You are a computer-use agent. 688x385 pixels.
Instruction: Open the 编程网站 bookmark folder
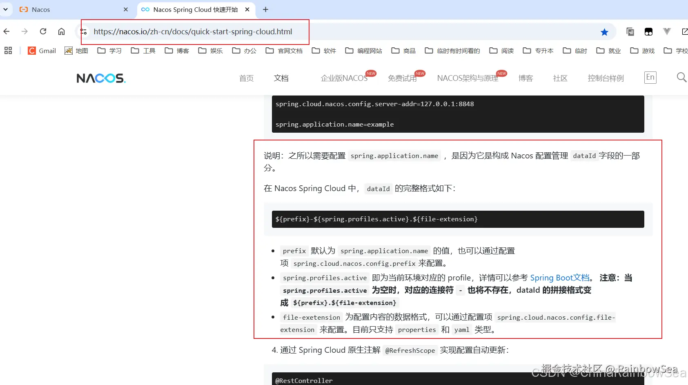tap(363, 51)
